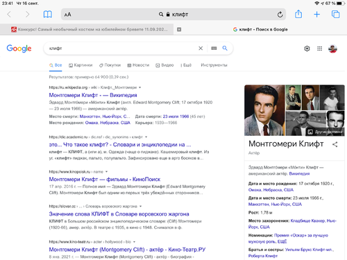Switch to Покупки results
347x260 pixels.
coord(110,65)
